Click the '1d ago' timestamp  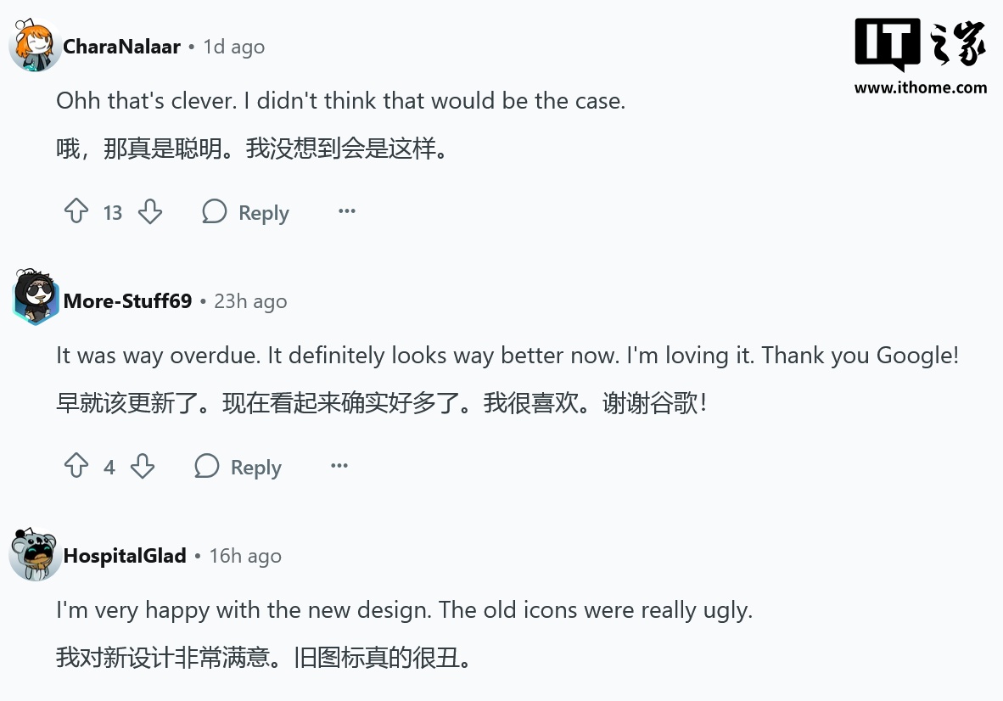pyautogui.click(x=233, y=47)
